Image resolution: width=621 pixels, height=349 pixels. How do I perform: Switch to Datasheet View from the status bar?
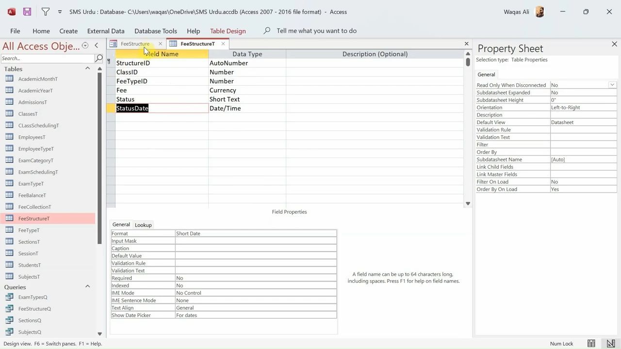click(591, 344)
